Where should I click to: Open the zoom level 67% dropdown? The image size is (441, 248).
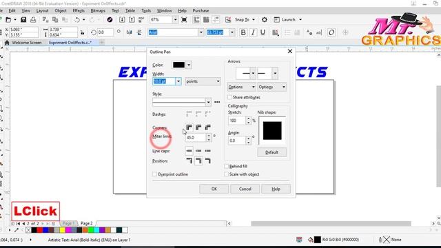[x=175, y=20]
